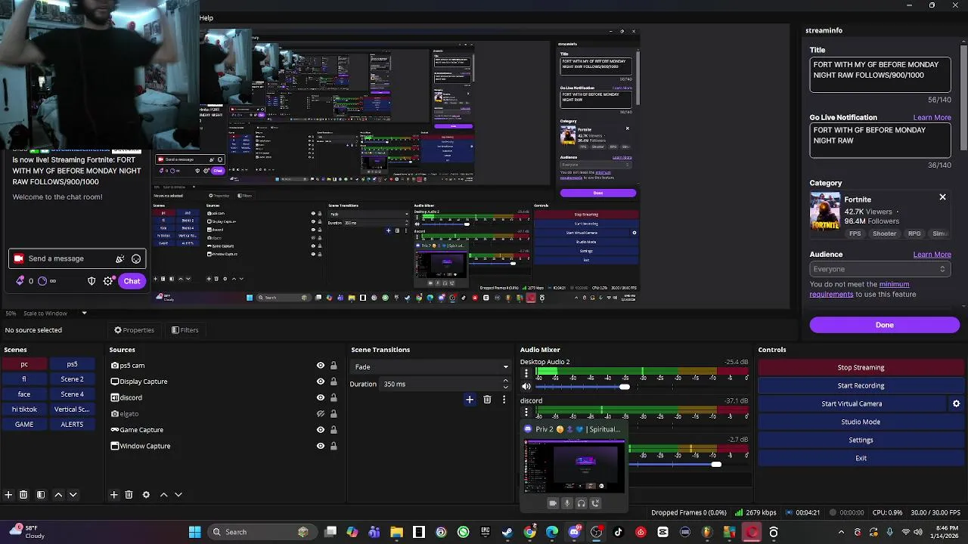This screenshot has height=544, width=968.
Task: Open TikTok icon on taskbar
Action: tap(618, 532)
